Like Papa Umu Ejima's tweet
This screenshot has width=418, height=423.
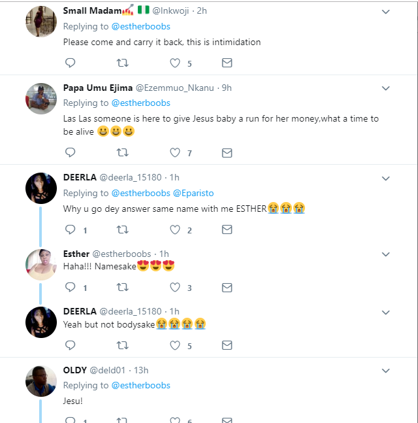click(x=175, y=153)
